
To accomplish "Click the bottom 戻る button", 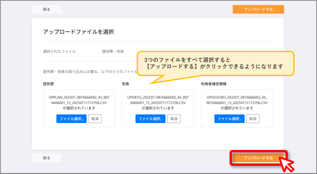I will pos(47,158).
